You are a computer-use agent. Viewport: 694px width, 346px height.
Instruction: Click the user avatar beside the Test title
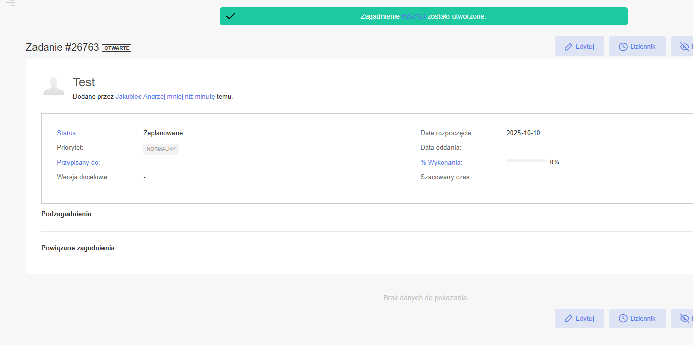point(53,86)
